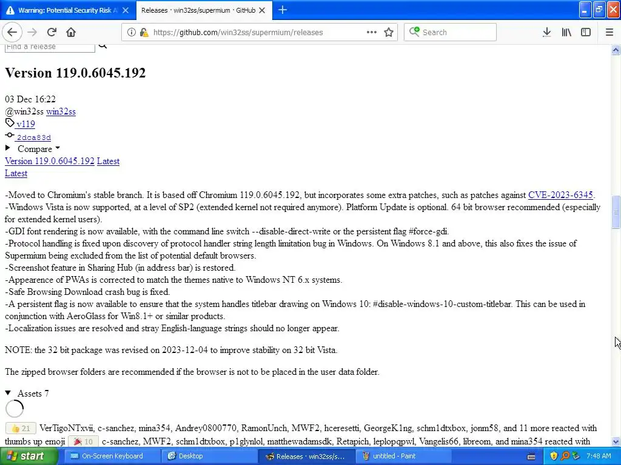Show site information icon in address bar
Screen dimensions: 621x465
click(x=132, y=32)
